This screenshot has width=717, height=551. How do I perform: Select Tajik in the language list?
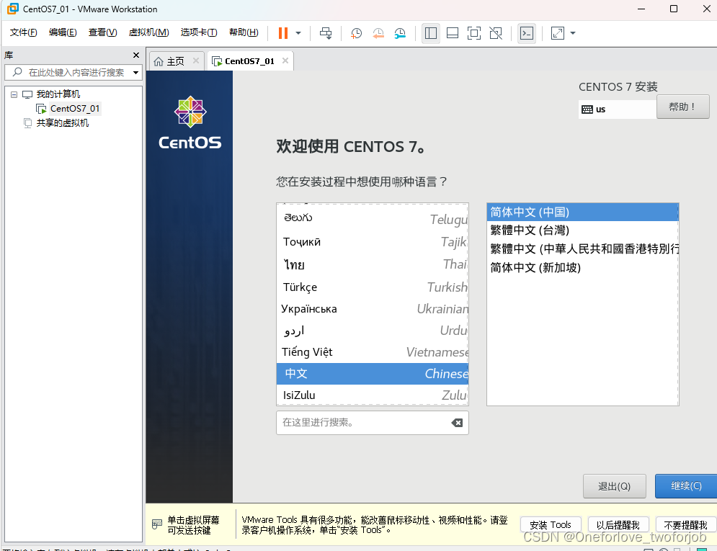(373, 242)
